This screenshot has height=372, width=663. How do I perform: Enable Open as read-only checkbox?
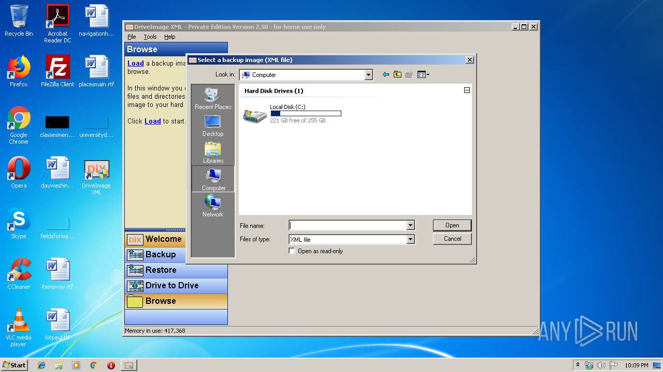[x=292, y=251]
